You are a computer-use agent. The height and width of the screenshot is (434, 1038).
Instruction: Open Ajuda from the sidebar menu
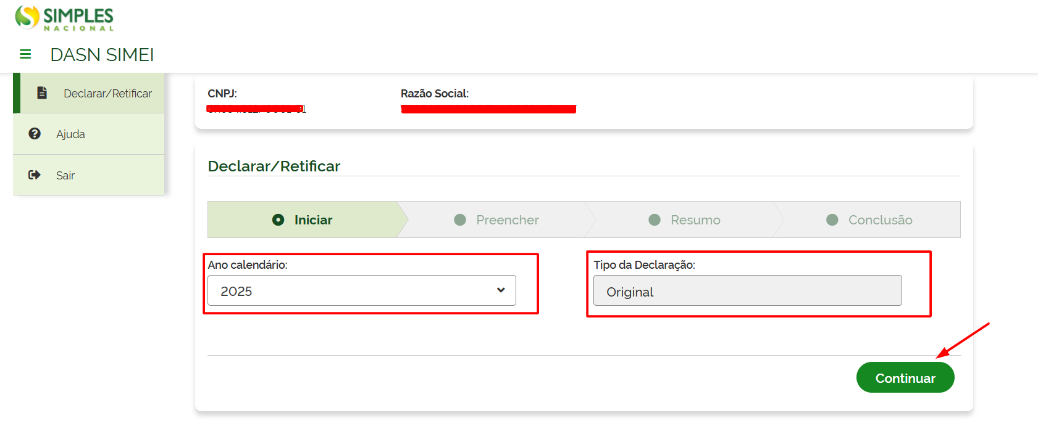[x=70, y=134]
